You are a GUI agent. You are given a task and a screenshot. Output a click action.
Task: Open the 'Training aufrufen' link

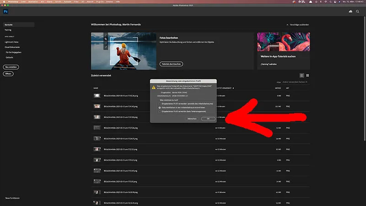pyautogui.click(x=269, y=64)
